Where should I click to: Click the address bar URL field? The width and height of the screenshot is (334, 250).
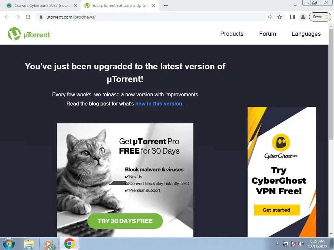tap(149, 17)
